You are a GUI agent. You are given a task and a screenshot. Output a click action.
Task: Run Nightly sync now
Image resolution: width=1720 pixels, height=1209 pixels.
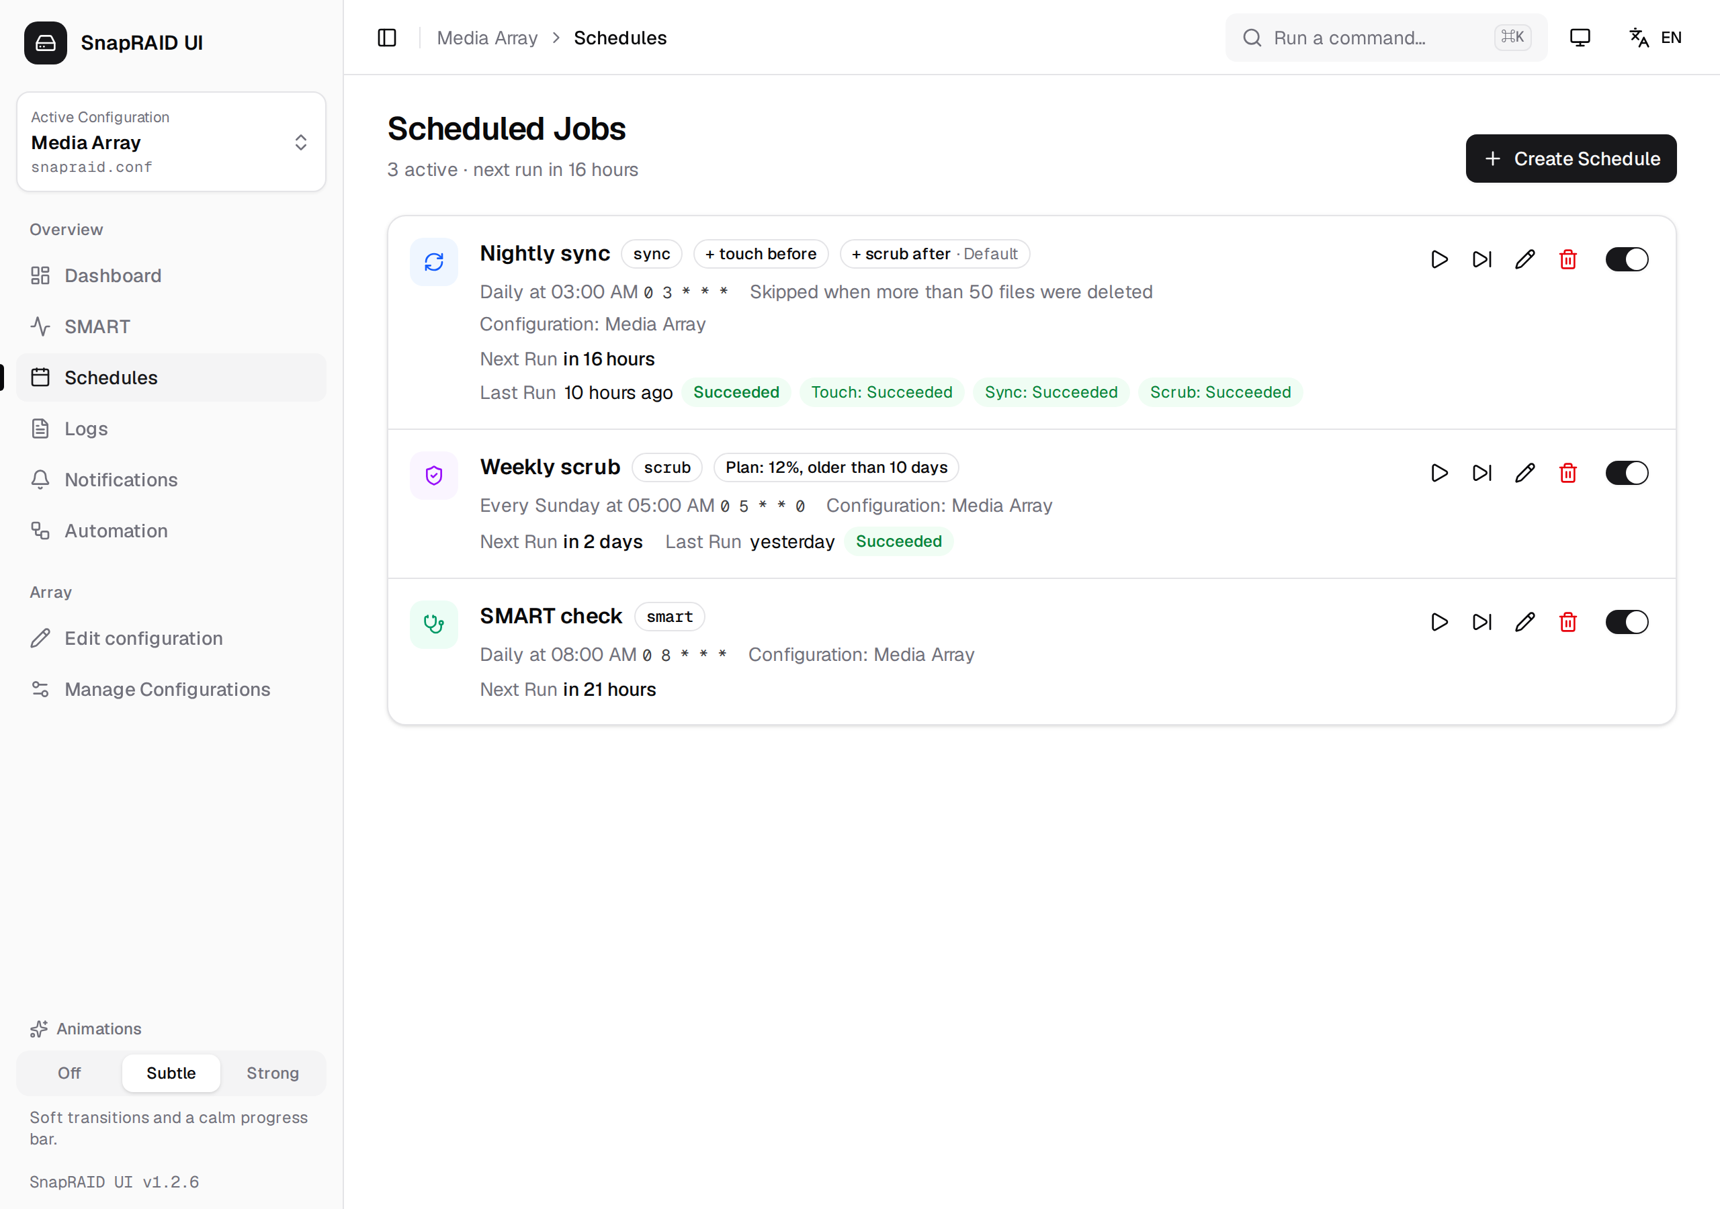(x=1439, y=259)
